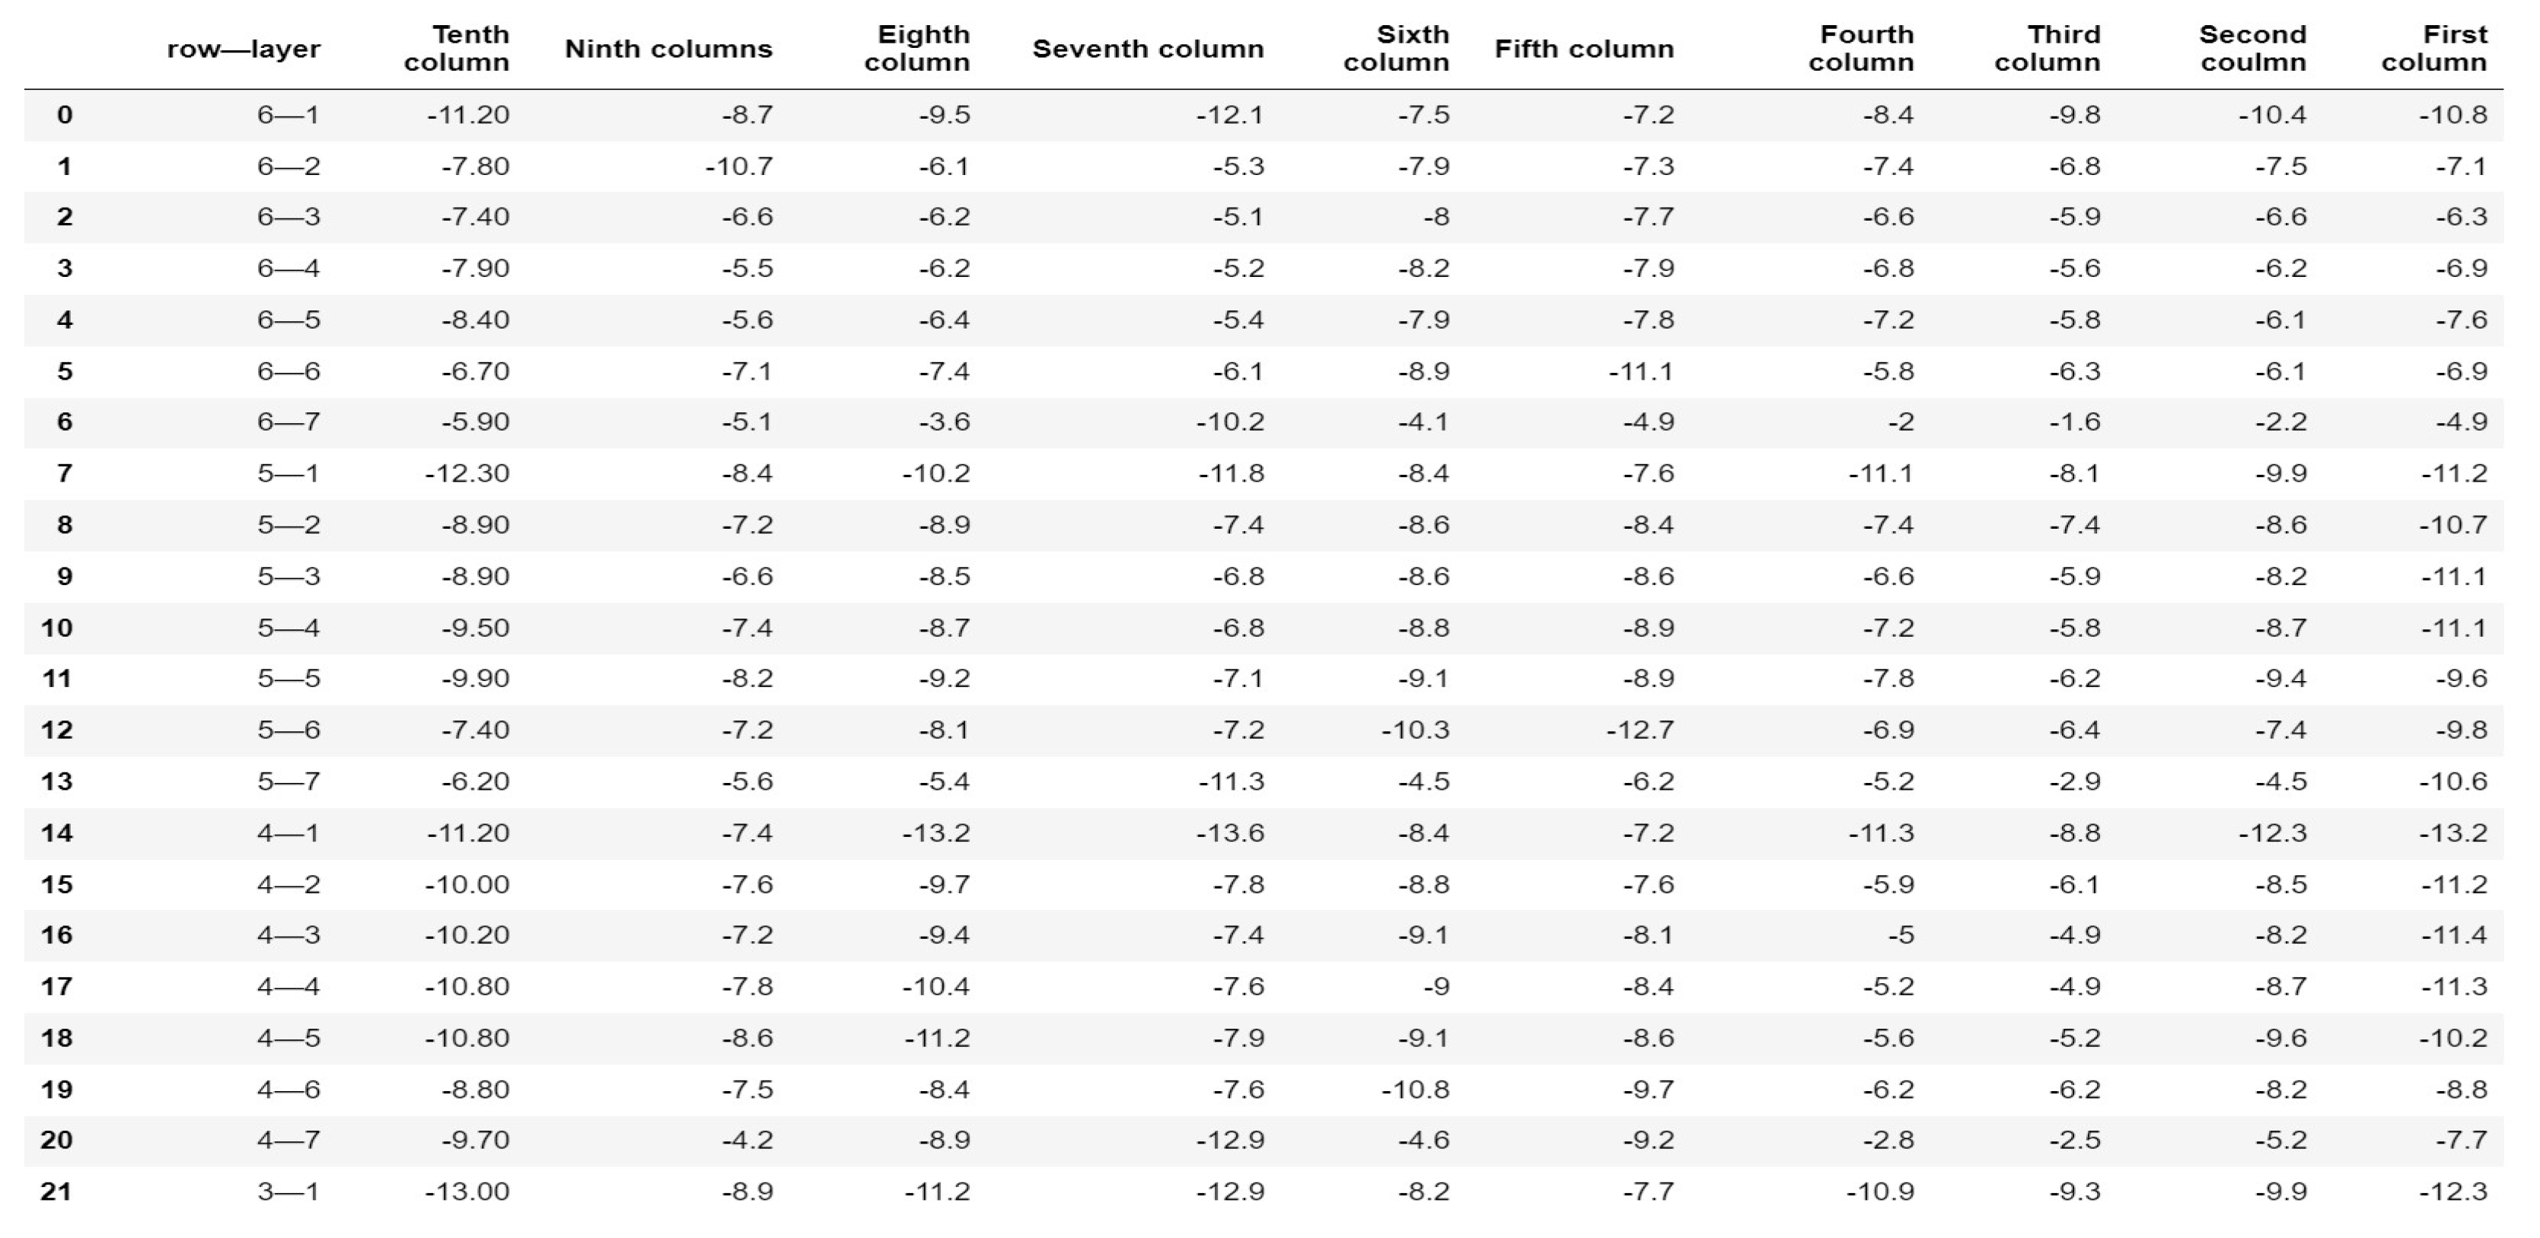Select the "Ninth columns" header
Viewport: 2540px width, 1238px height.
click(x=668, y=49)
